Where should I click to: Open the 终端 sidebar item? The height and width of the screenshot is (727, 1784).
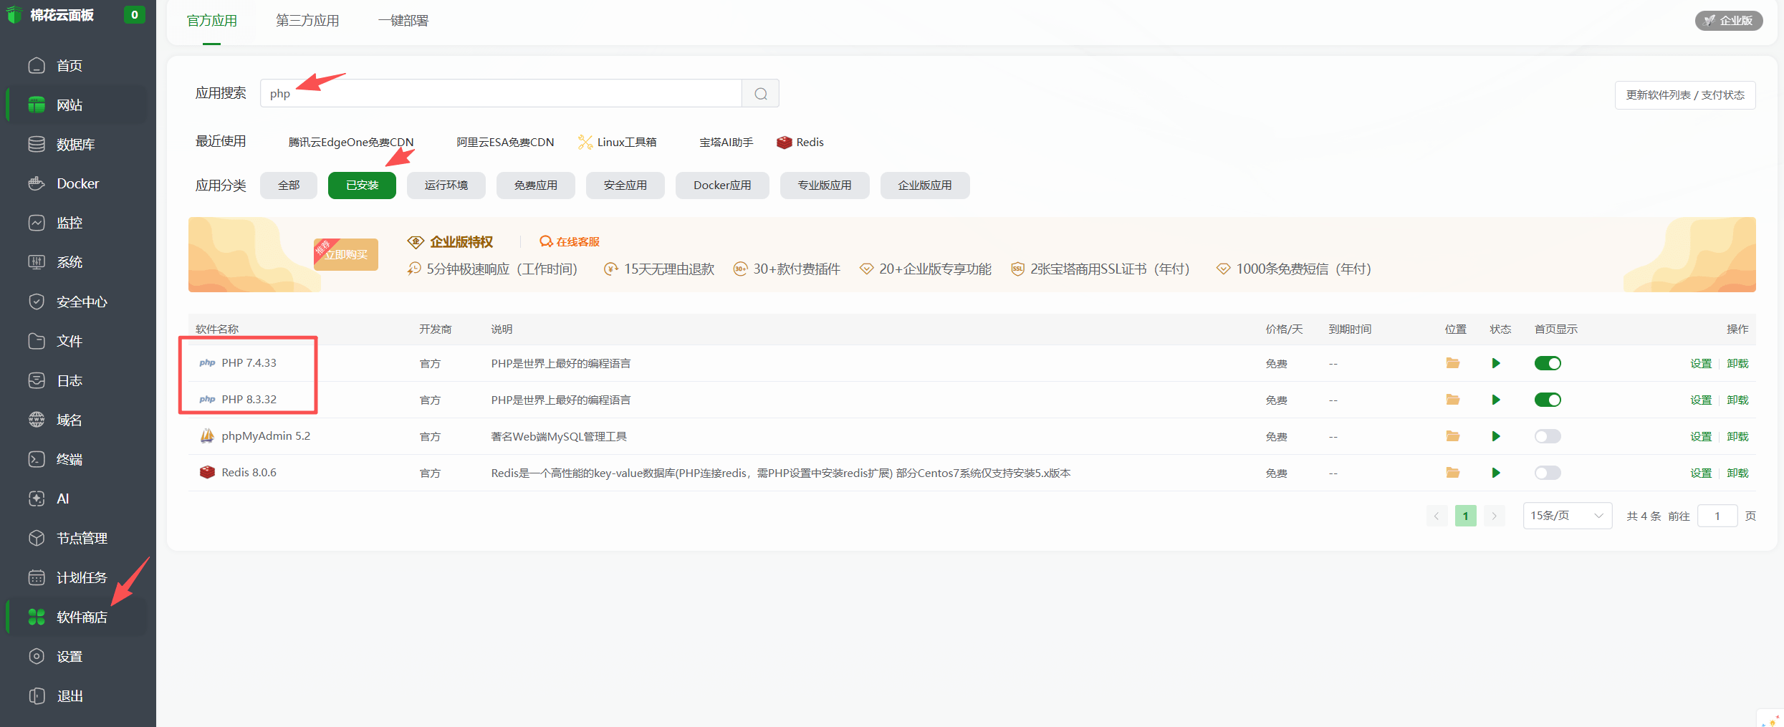(x=77, y=460)
